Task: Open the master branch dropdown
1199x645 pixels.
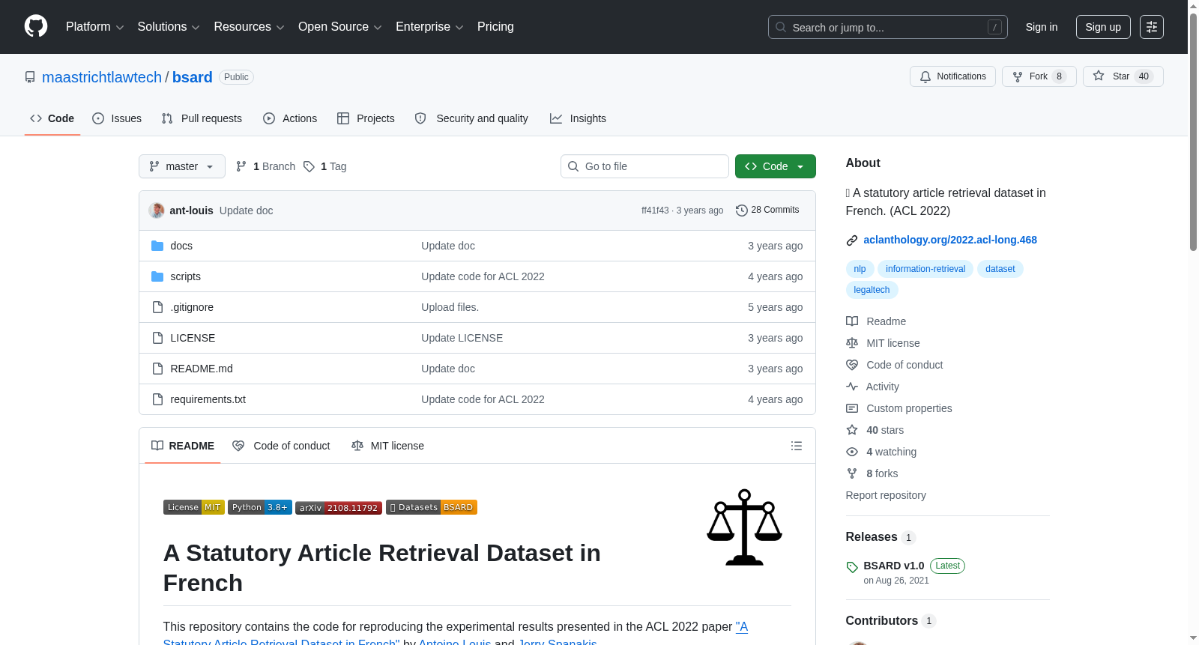Action: (182, 166)
